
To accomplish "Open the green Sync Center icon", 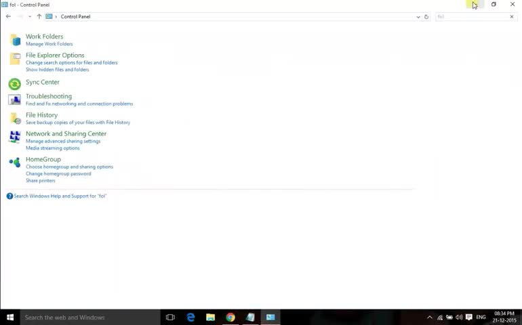I will coord(15,84).
